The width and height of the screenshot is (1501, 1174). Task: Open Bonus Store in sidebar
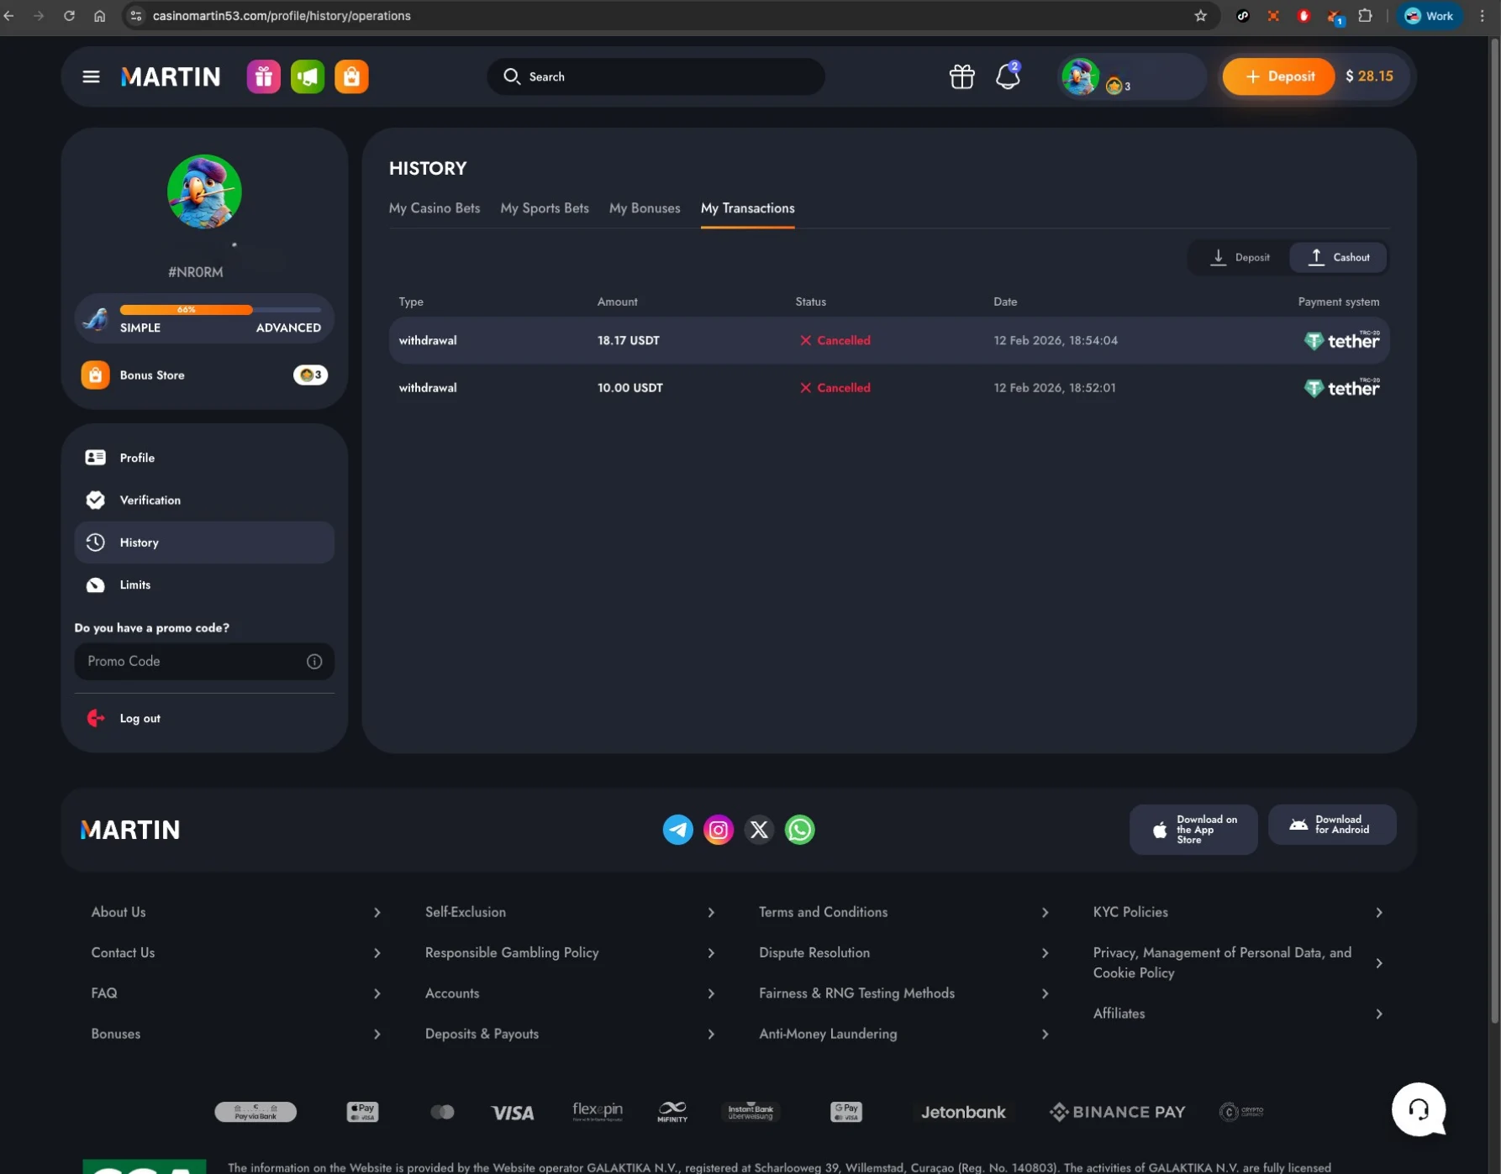click(204, 375)
